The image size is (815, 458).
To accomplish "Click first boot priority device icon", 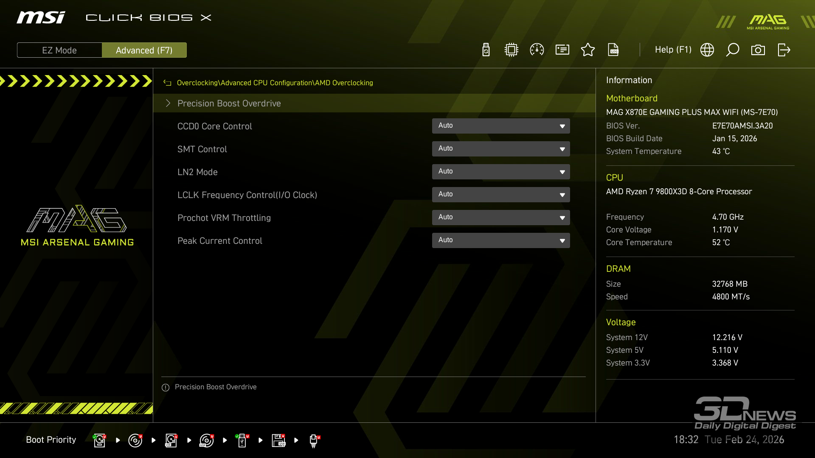I will tap(99, 440).
